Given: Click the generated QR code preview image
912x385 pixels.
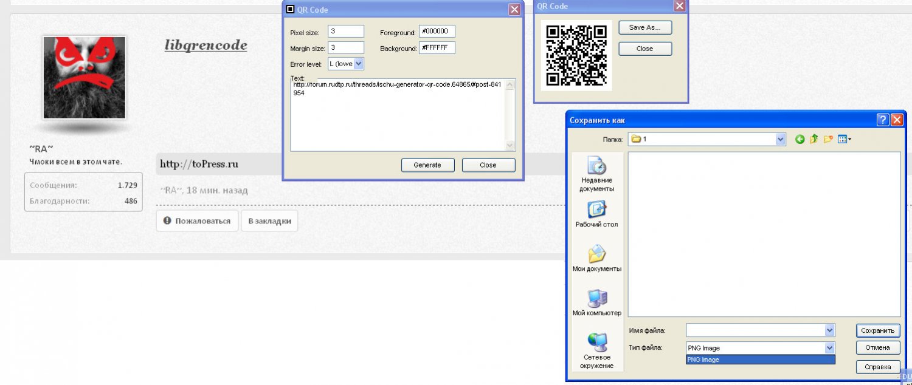Looking at the screenshot, I should tap(576, 55).
